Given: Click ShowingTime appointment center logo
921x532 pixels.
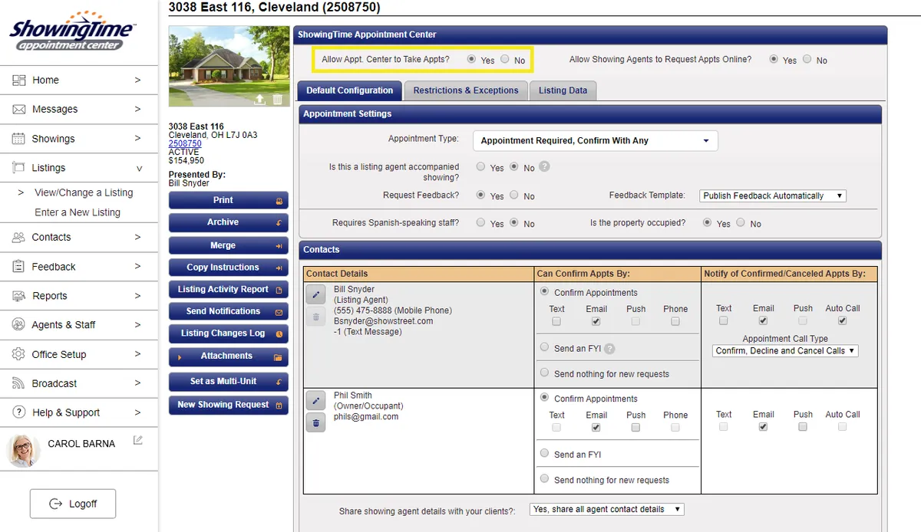Looking at the screenshot, I should [73, 31].
